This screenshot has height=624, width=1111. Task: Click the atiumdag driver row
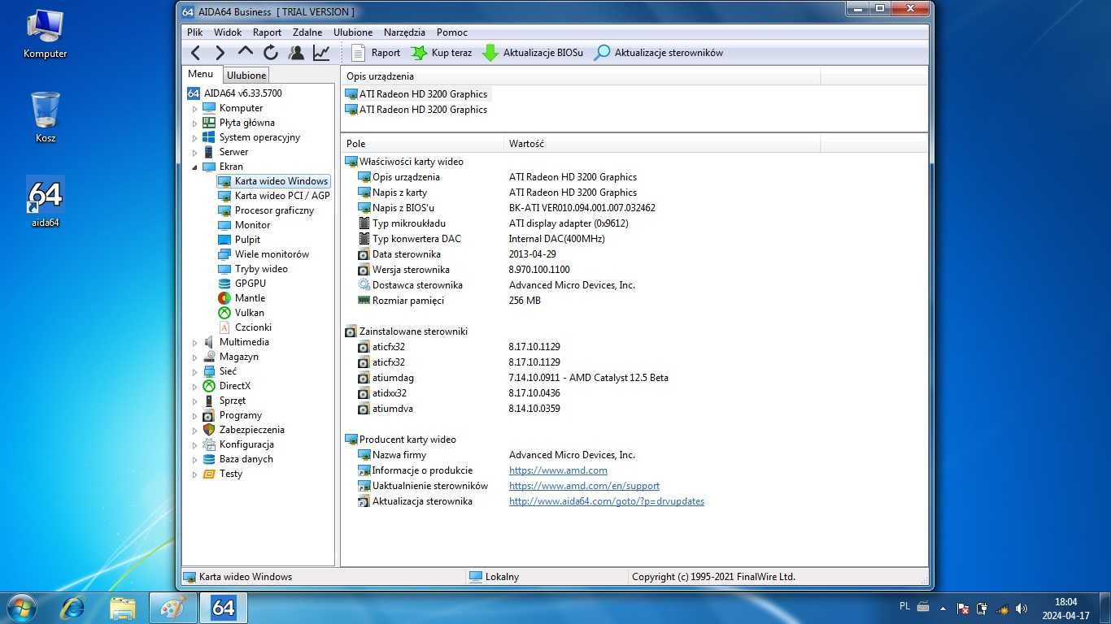pyautogui.click(x=634, y=378)
